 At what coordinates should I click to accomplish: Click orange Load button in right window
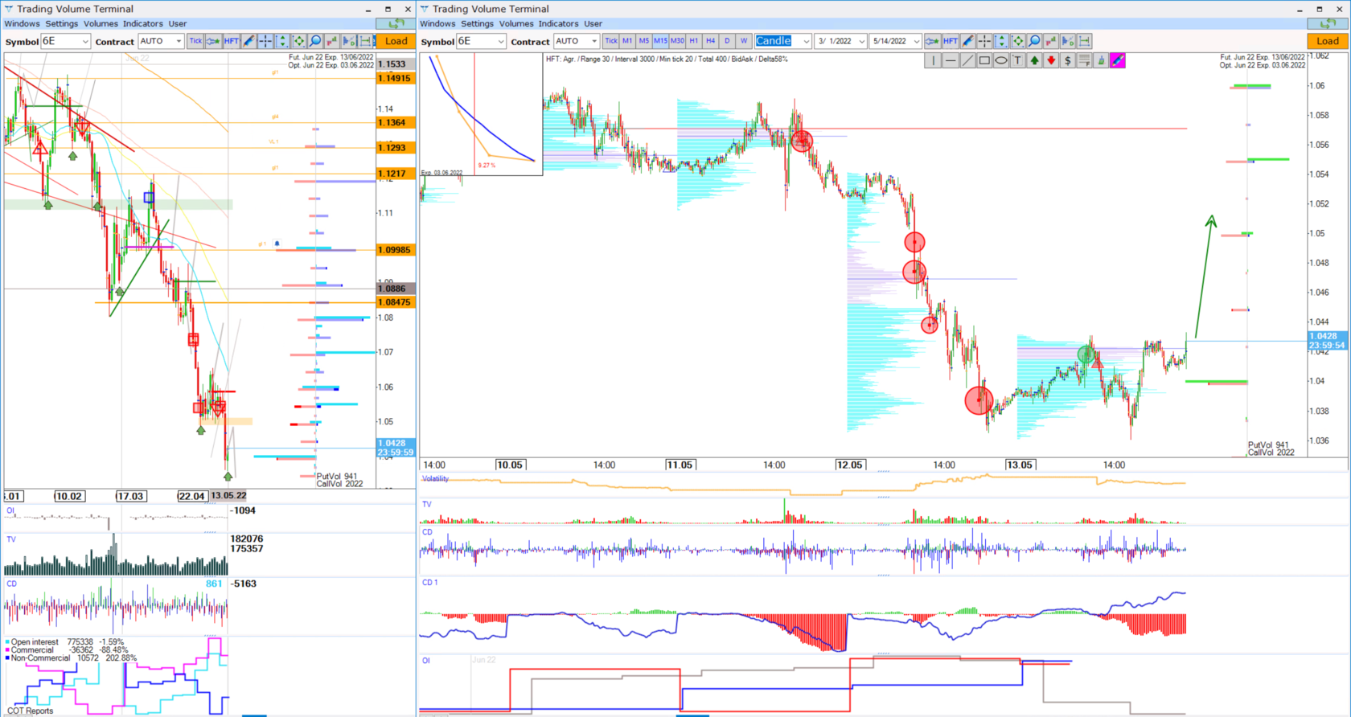coord(1328,41)
